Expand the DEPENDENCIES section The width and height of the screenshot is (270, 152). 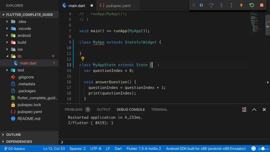[x=19, y=141]
